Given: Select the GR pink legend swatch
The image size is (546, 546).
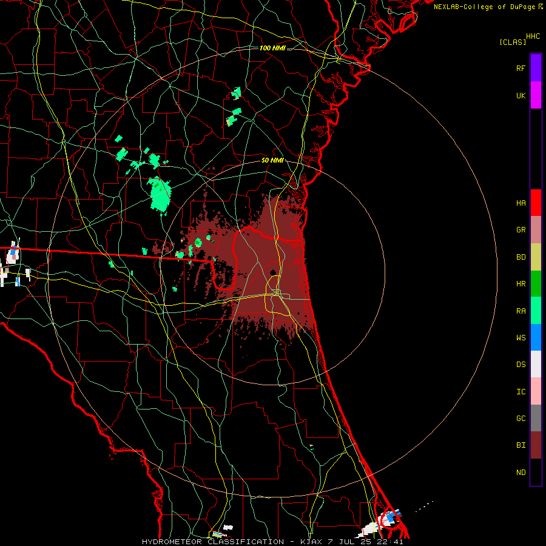Looking at the screenshot, I should [x=536, y=230].
